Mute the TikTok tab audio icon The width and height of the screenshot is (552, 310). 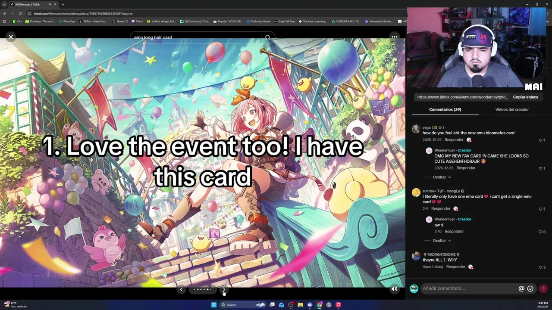[50, 4]
